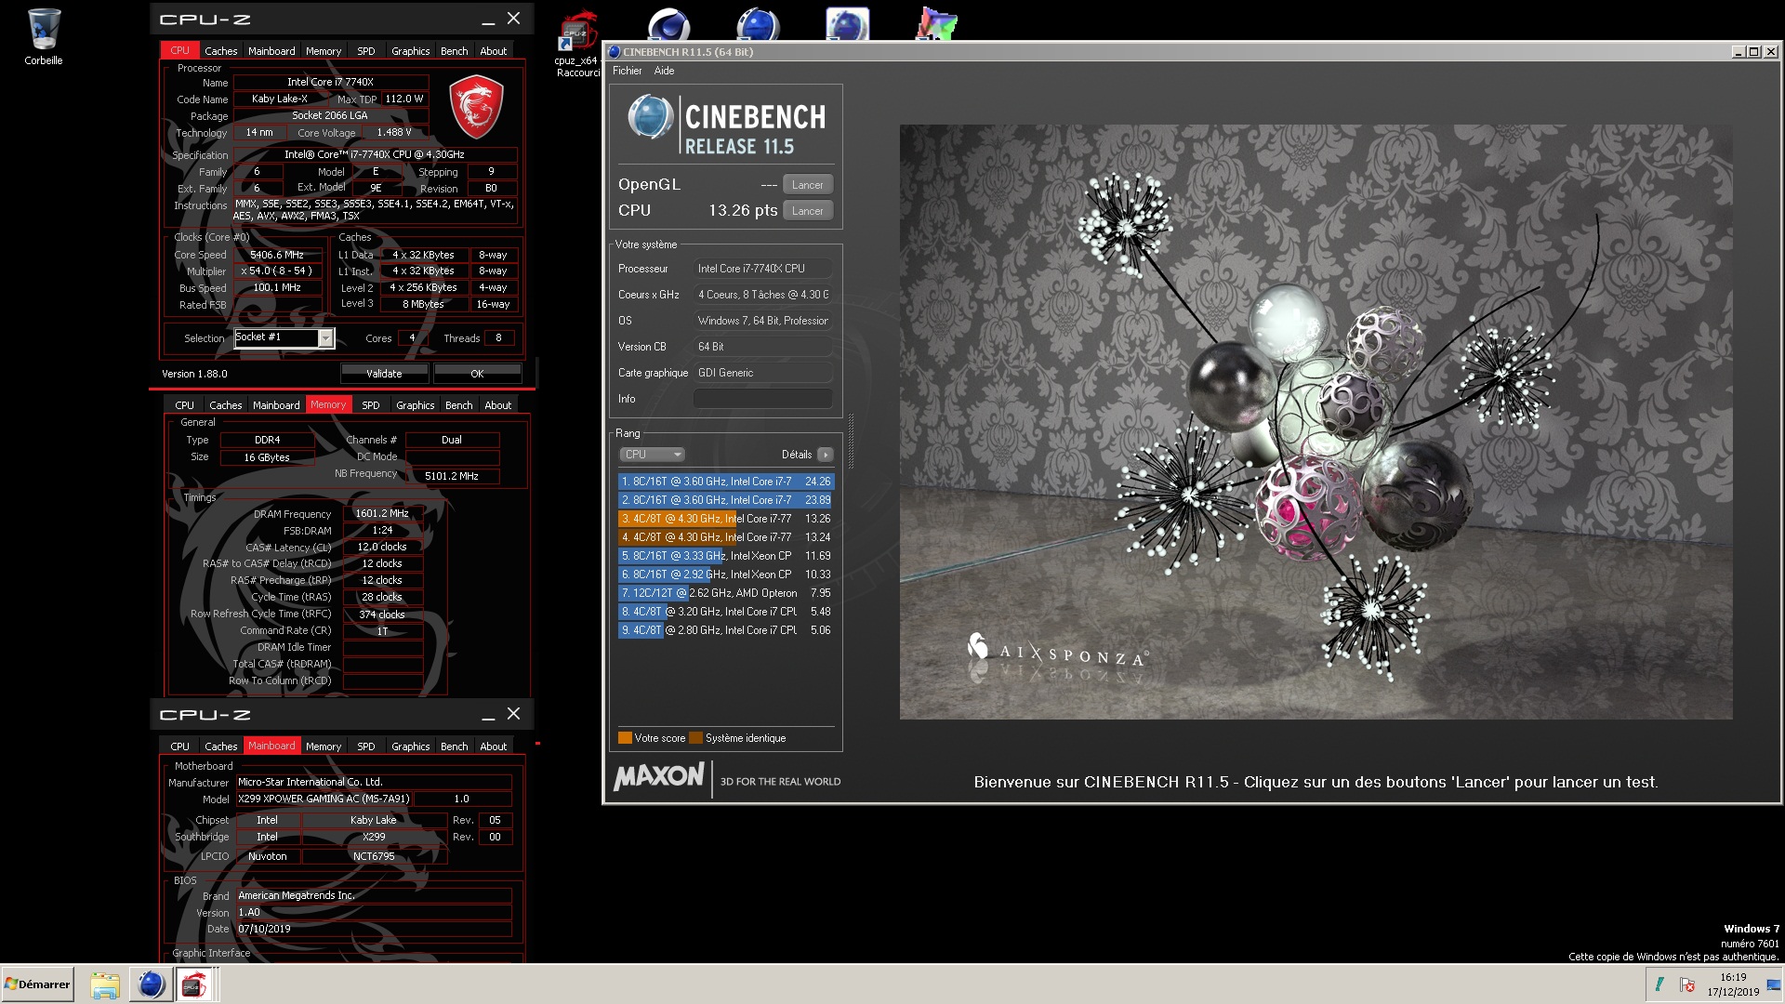
Task: Select the Graphics tab in Memory CPU-Z window
Action: click(415, 405)
